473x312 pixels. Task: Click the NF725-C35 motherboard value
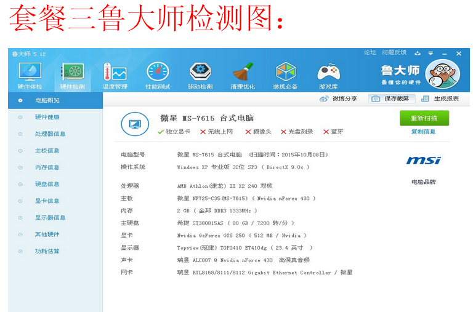tap(246, 198)
